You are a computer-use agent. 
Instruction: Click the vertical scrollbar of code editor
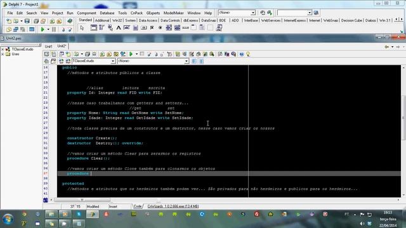click(403, 118)
